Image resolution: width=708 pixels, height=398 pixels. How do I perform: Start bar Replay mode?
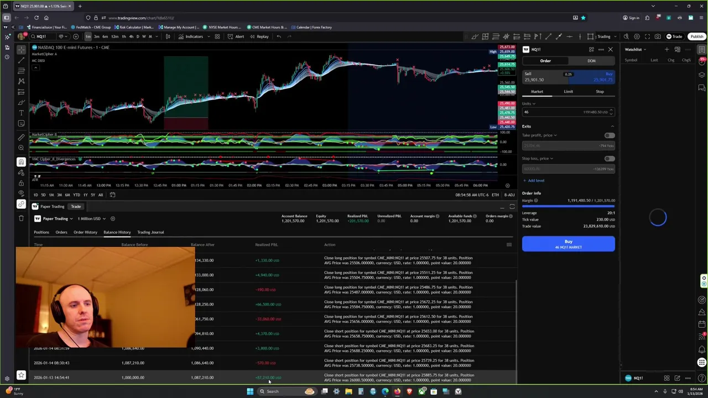click(x=259, y=36)
